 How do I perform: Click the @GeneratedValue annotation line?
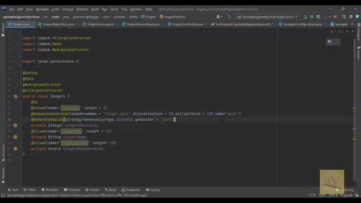tap(103, 120)
